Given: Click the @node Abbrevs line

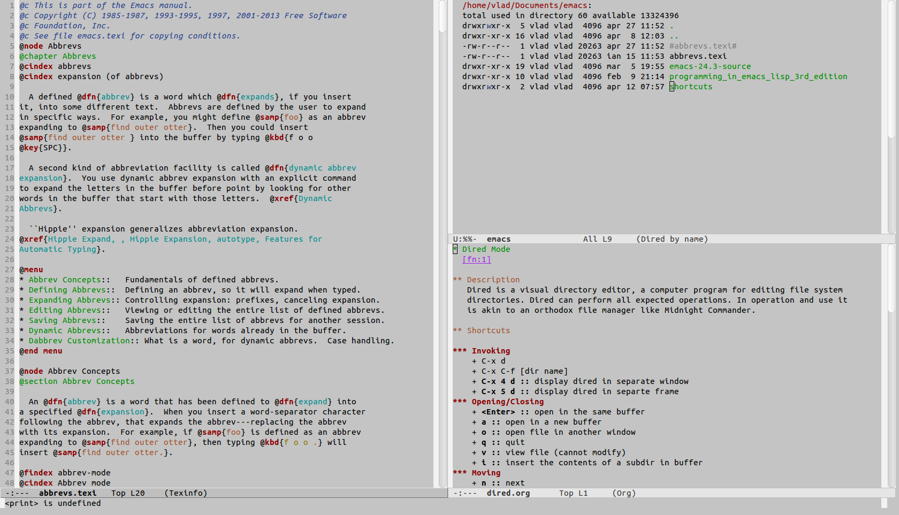Looking at the screenshot, I should tap(50, 46).
